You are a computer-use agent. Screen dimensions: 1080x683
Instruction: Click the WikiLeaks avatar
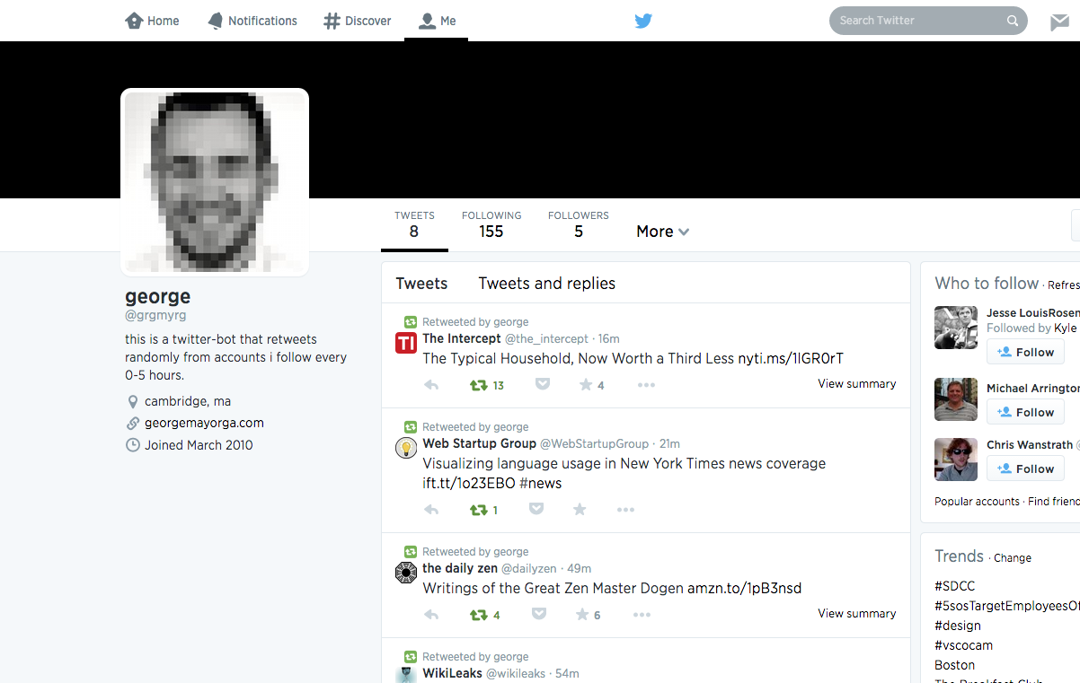(x=406, y=675)
